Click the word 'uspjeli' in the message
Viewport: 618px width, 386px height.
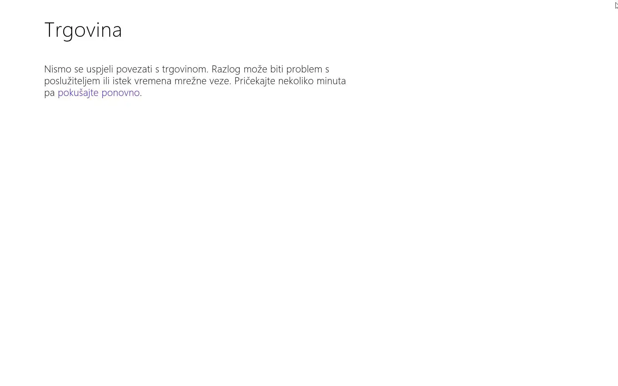click(100, 70)
